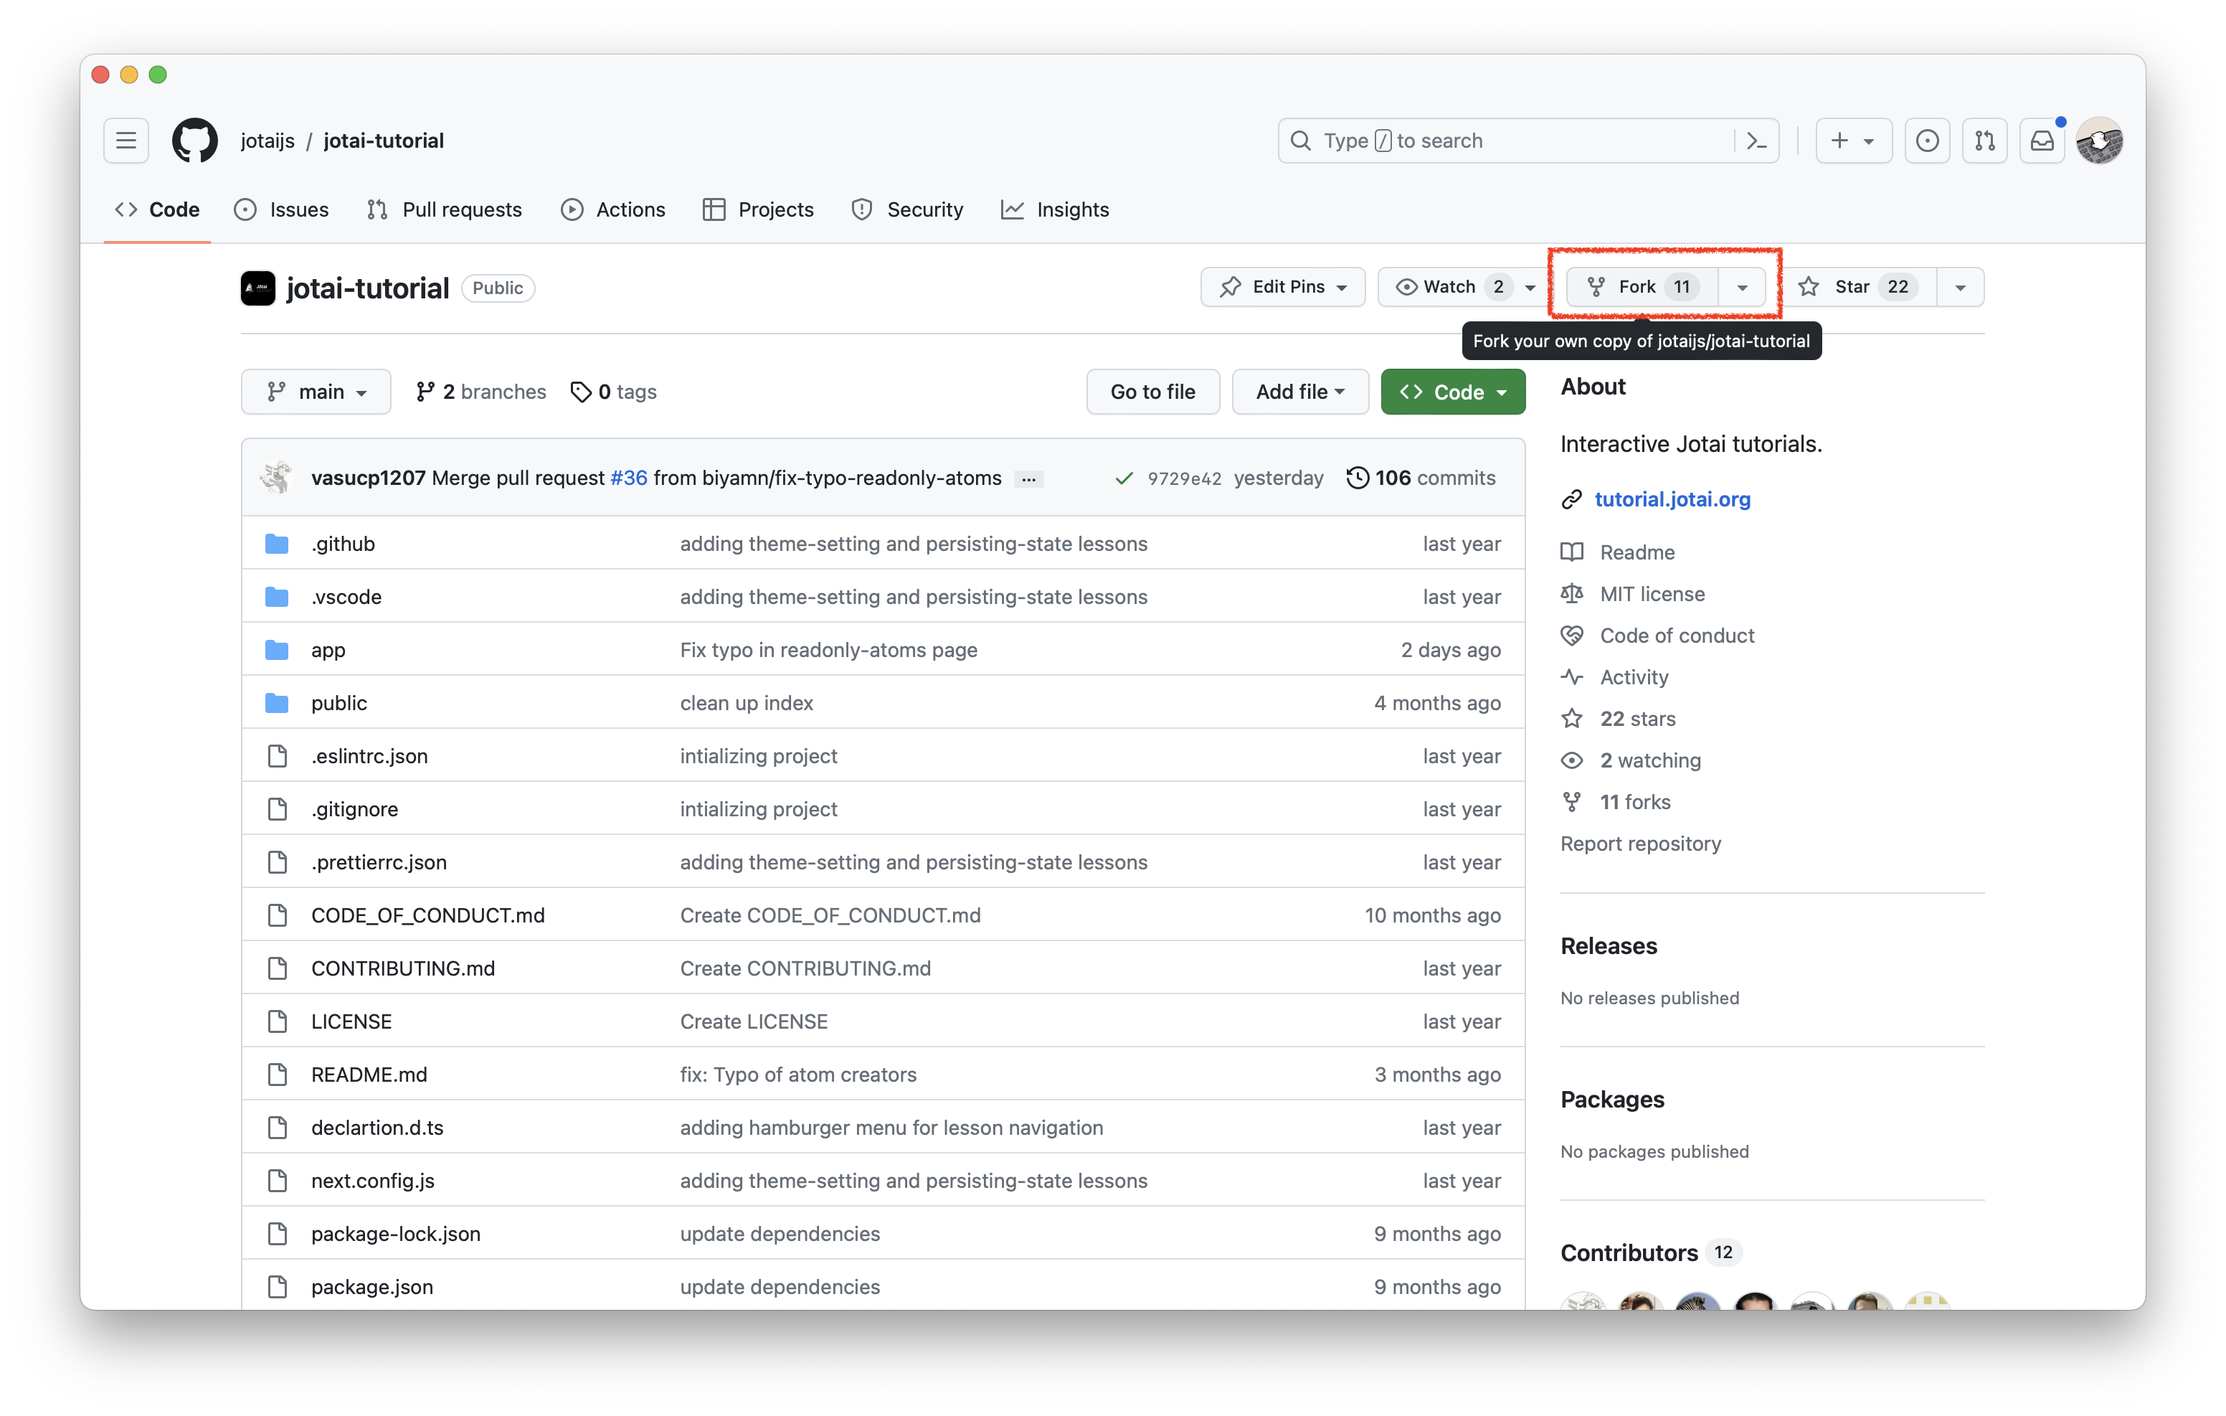Open the Issues icon in the top header

(1928, 141)
